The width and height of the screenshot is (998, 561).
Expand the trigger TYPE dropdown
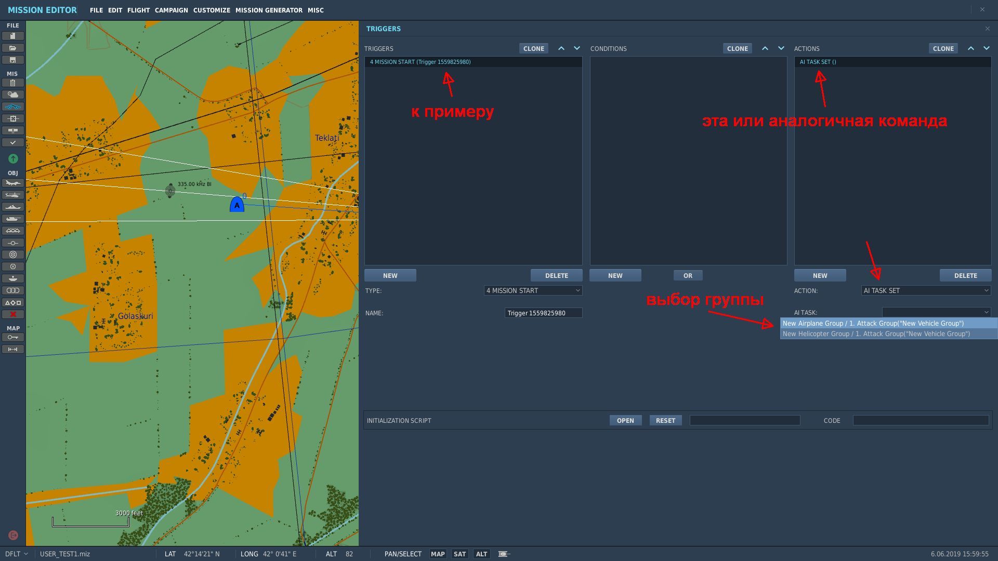(533, 290)
